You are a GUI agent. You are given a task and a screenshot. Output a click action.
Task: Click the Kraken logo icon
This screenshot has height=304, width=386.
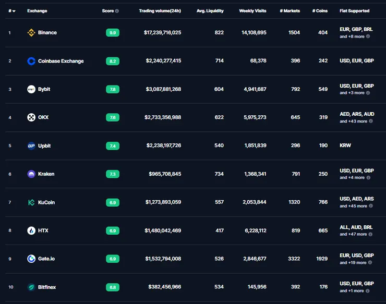pos(31,174)
